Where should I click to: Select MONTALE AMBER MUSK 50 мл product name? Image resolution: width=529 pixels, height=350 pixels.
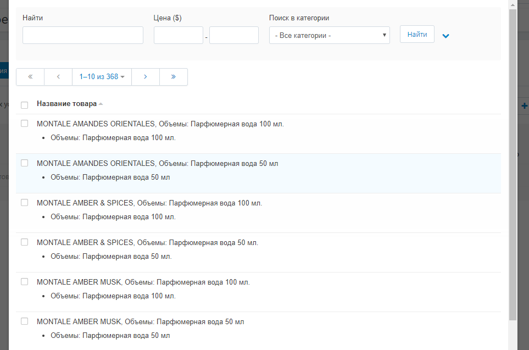[x=140, y=321]
